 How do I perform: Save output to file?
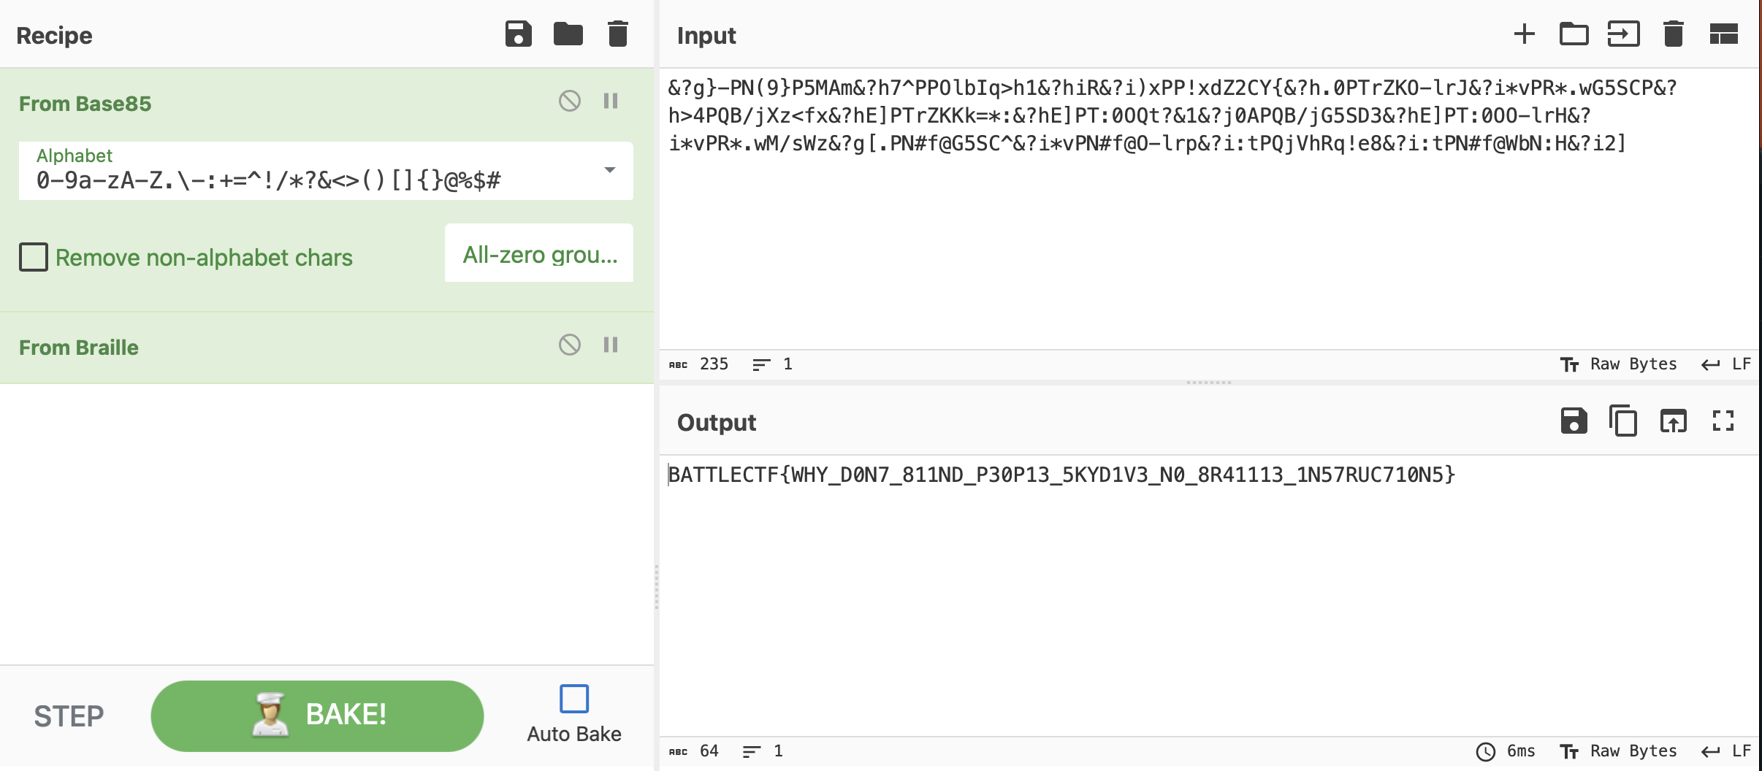pyautogui.click(x=1574, y=421)
